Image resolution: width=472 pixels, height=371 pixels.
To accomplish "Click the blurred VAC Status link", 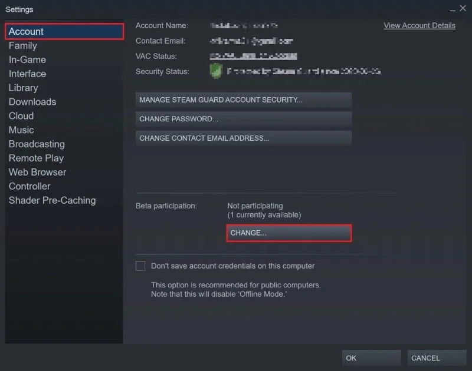I will click(253, 56).
